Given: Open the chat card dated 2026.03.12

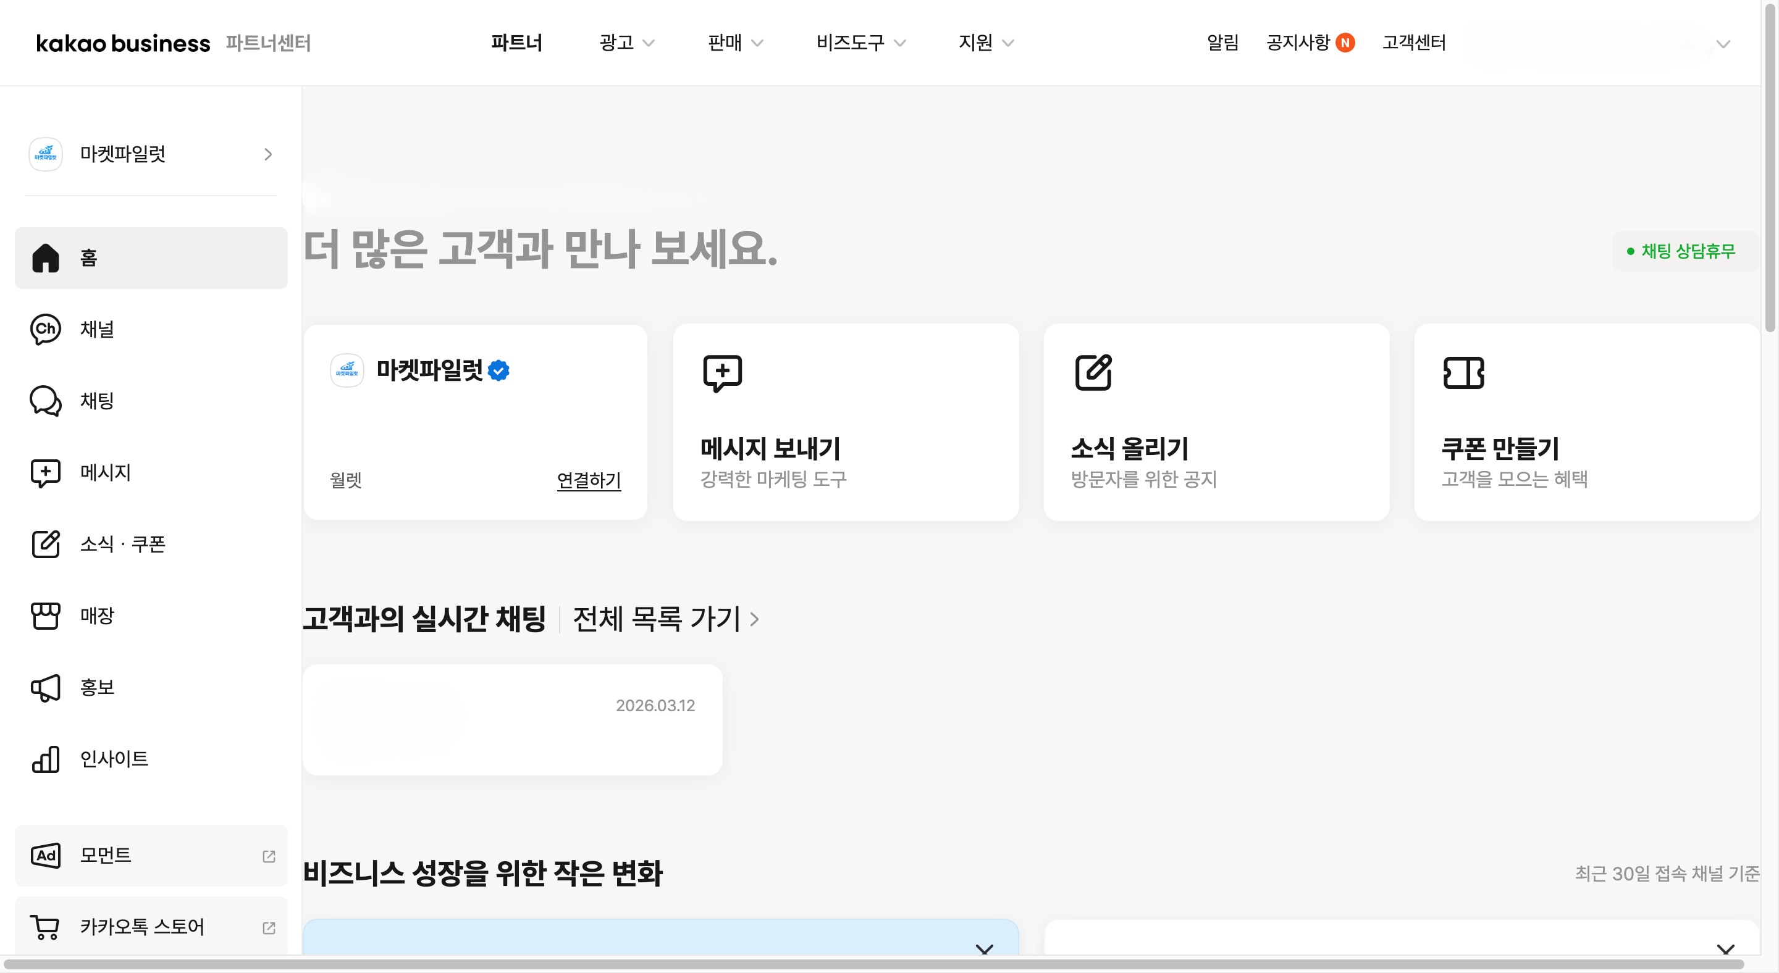Looking at the screenshot, I should point(513,720).
